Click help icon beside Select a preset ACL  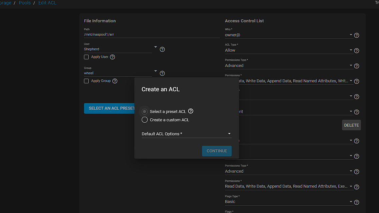pos(191,111)
